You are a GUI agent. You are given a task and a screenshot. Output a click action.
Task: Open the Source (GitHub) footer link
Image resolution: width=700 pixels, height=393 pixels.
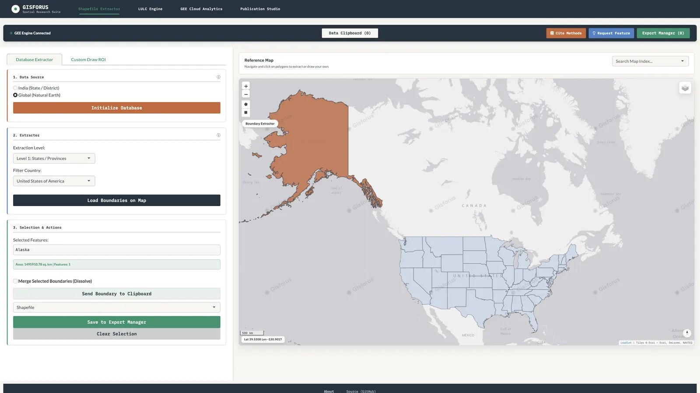pyautogui.click(x=361, y=391)
